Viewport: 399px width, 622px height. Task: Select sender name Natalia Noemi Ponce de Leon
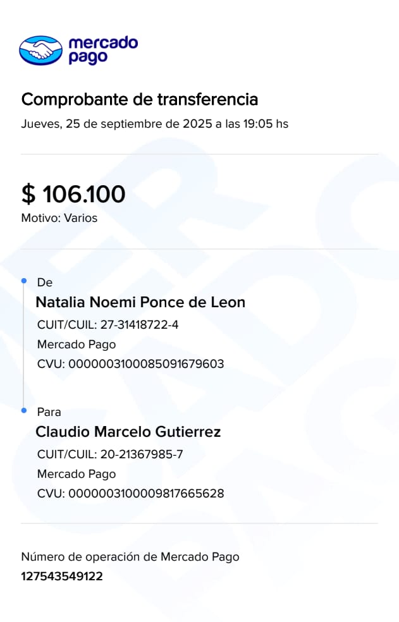(x=140, y=302)
